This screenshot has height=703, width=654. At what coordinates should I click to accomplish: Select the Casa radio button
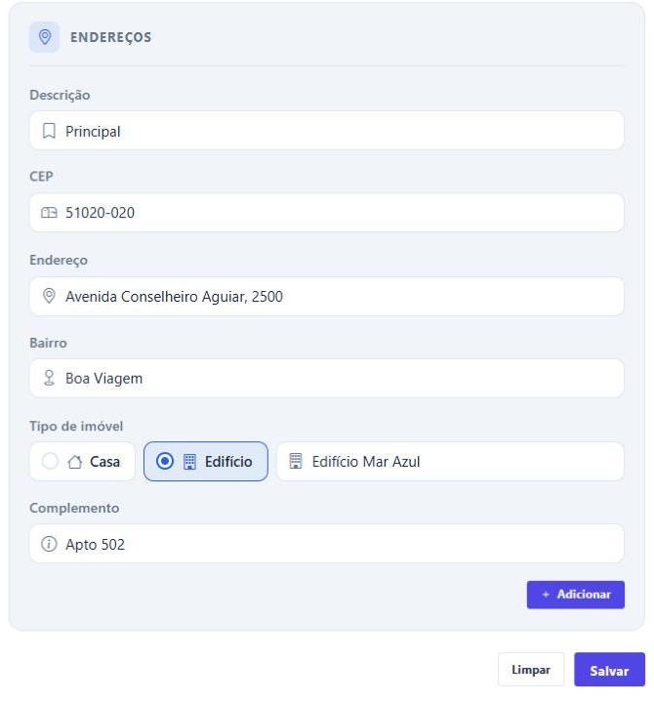[50, 461]
